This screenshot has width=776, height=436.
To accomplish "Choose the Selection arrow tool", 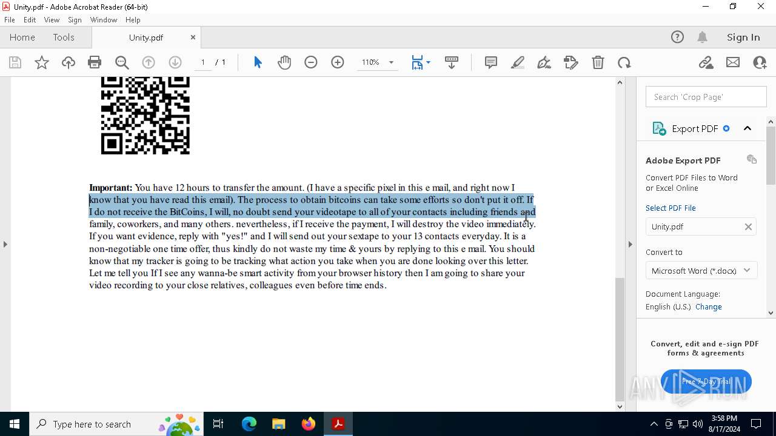I will pyautogui.click(x=258, y=62).
